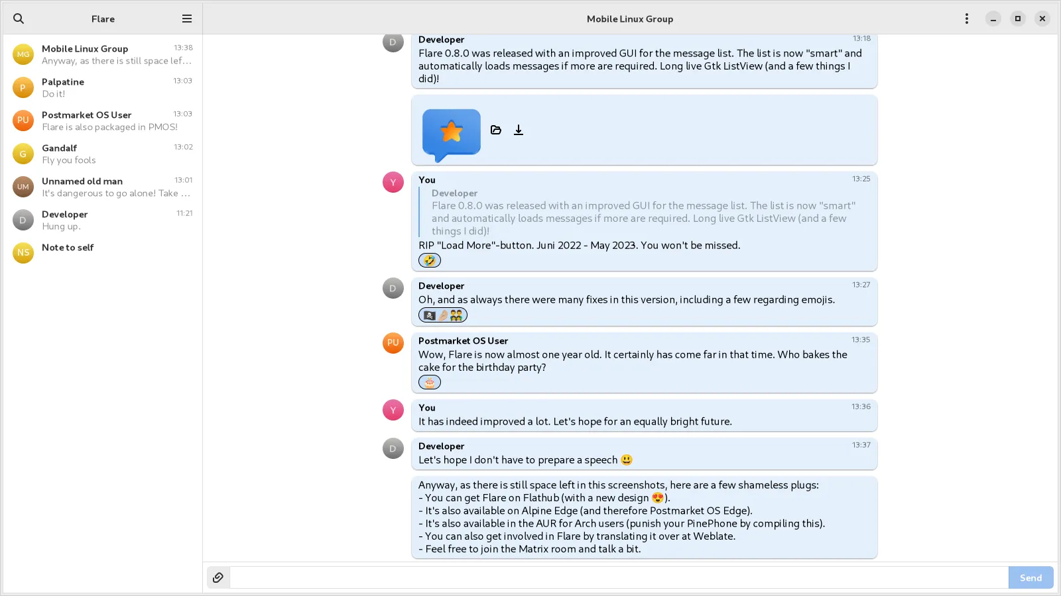Screen dimensions: 1061x596
Task: Click the MG avatar of Mobile Linux Group
Action: tap(23, 54)
